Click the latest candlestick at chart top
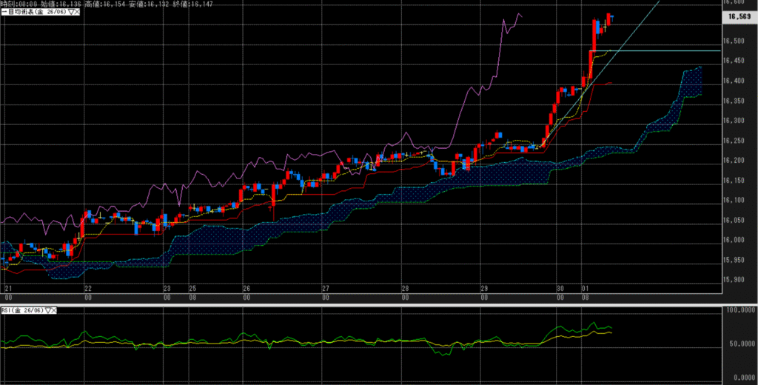Viewport: 758px width, 385px height. [x=611, y=16]
